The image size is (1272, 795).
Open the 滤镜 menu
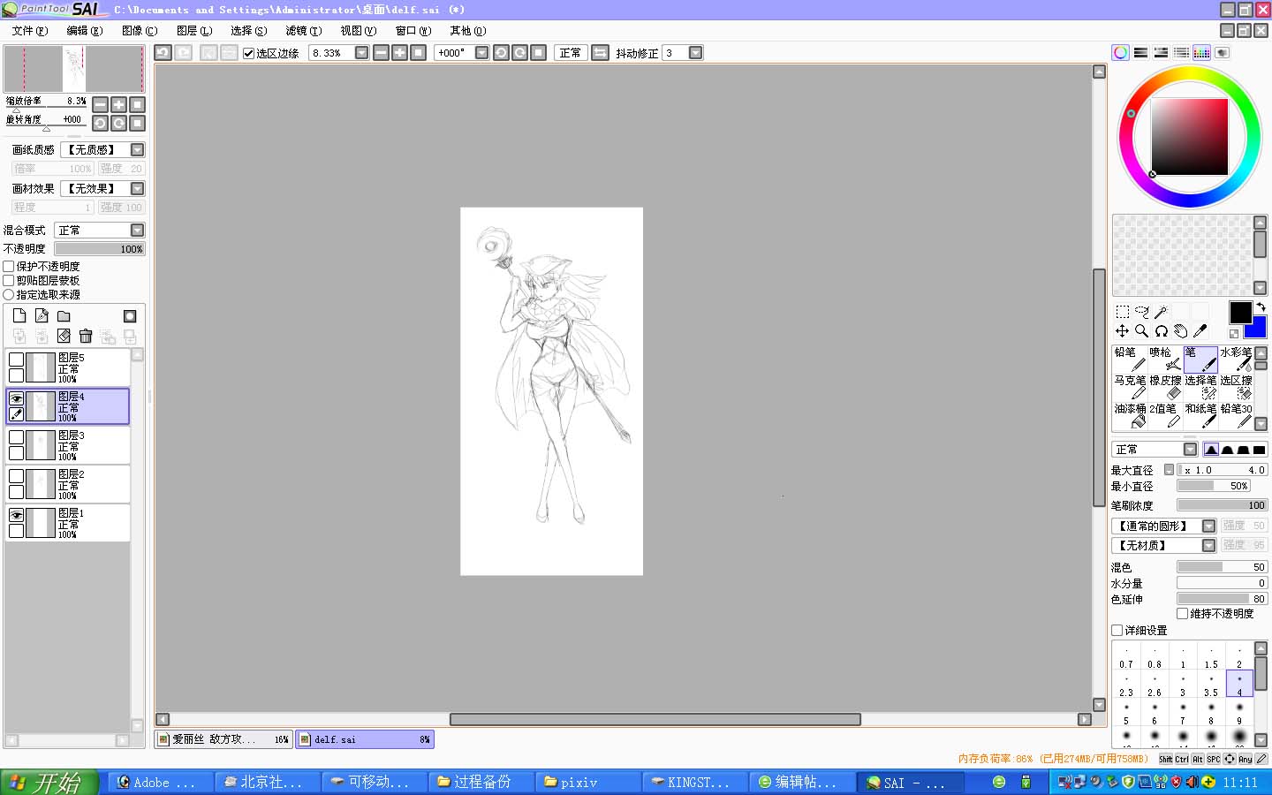(x=304, y=30)
